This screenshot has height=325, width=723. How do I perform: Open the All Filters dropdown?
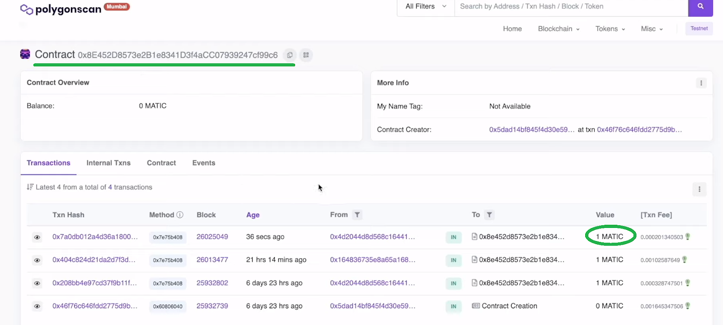[426, 7]
